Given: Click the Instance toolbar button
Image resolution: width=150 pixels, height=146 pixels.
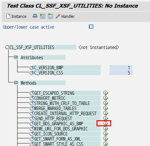Looking at the screenshot, I should [16, 16].
